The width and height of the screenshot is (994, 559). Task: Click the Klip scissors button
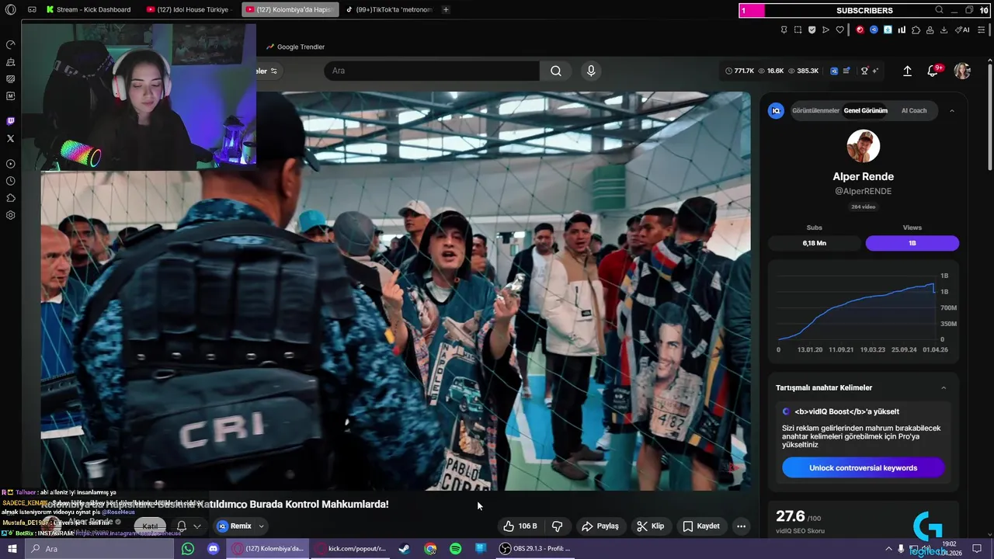click(x=651, y=526)
